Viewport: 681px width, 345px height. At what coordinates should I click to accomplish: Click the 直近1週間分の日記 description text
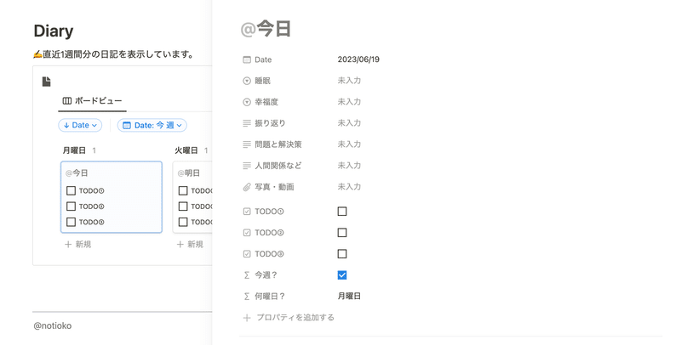(x=114, y=54)
